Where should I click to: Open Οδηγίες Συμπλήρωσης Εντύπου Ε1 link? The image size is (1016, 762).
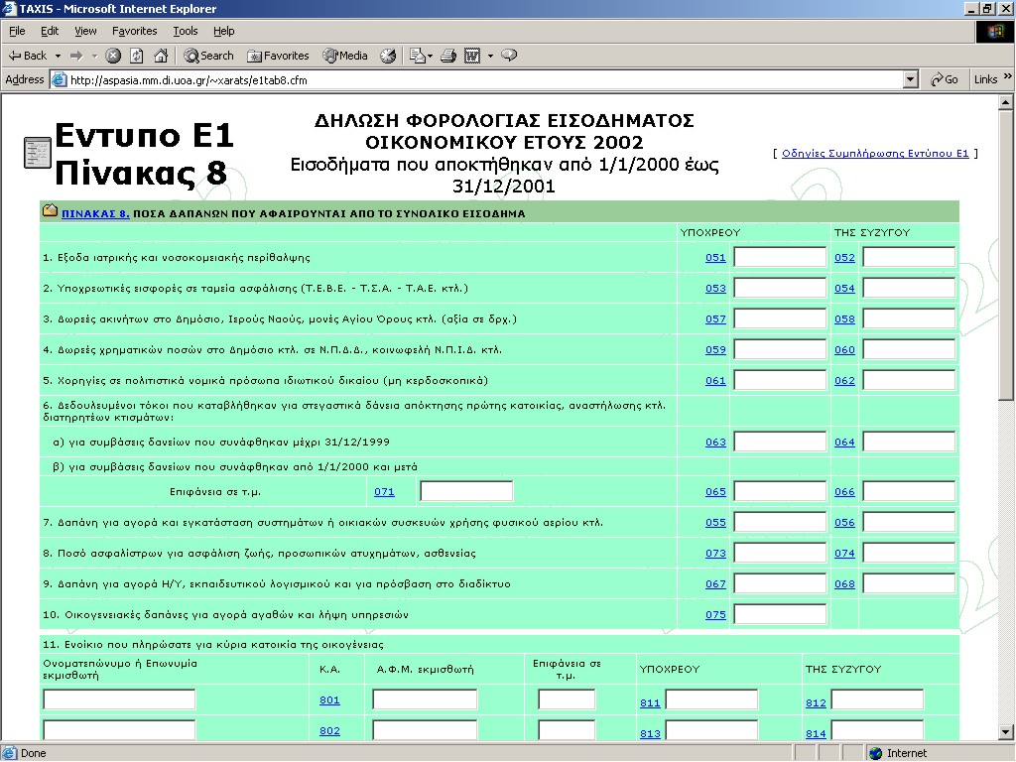(x=875, y=154)
